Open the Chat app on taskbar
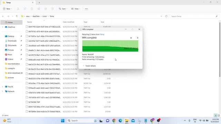Screen dimensions: 221x124 pyautogui.click(x=107, y=121)
